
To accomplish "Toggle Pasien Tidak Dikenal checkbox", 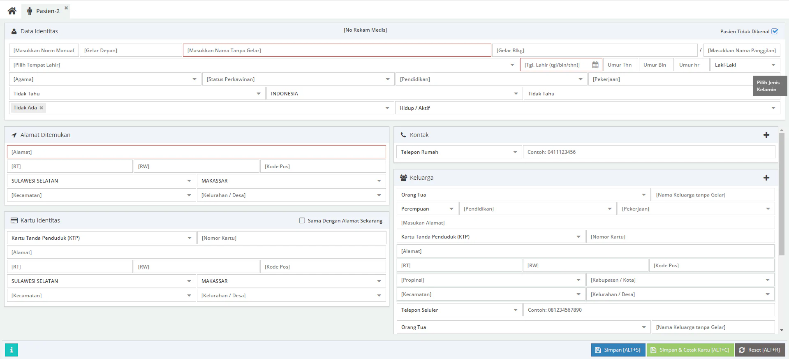I will (x=775, y=31).
